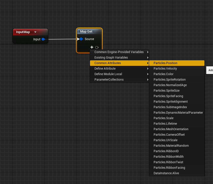Choose Particles.SpriteFacing attribute
Screen dimensions: 213x184
pos(177,96)
